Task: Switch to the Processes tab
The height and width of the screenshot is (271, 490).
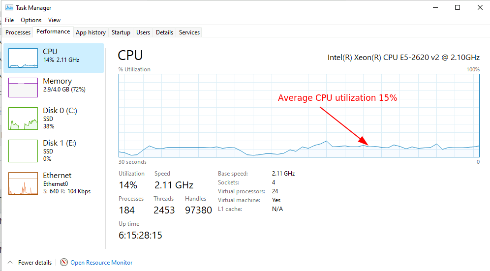Action: pos(18,32)
